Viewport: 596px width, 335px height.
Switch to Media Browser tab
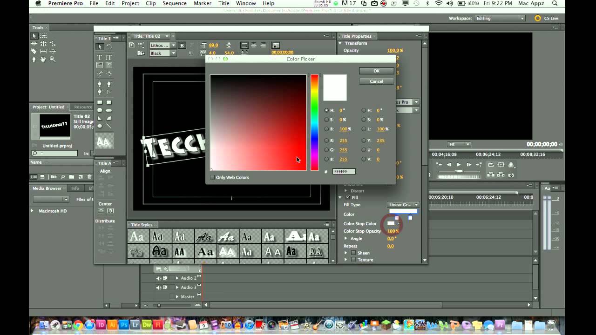coord(47,188)
